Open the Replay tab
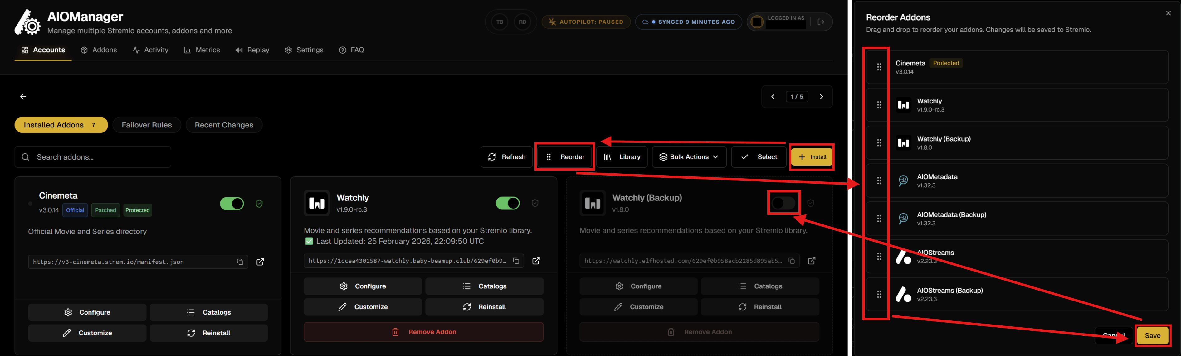 [252, 50]
